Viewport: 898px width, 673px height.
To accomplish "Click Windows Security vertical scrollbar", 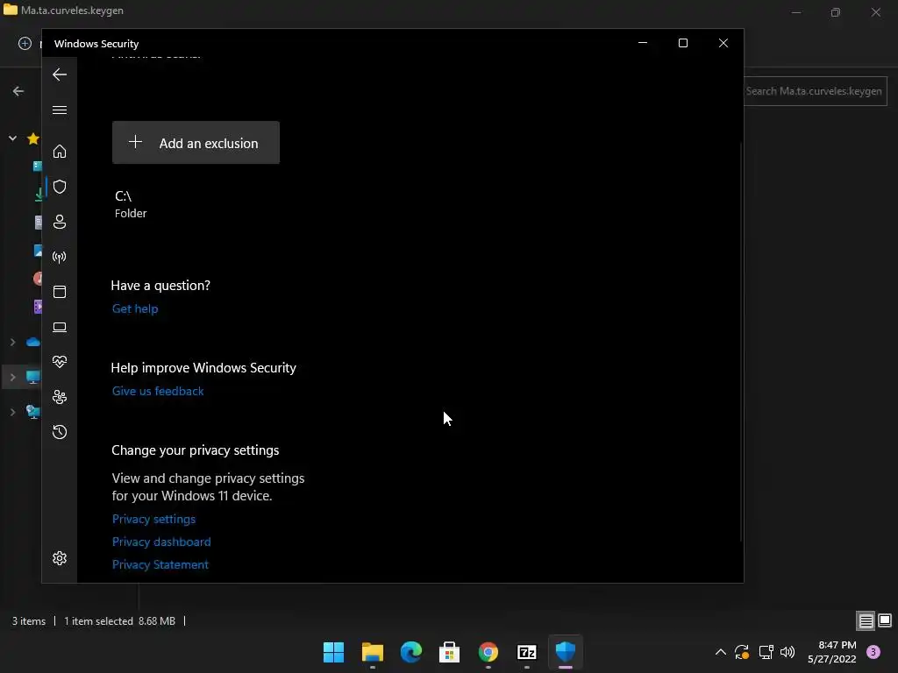I will pos(740,341).
